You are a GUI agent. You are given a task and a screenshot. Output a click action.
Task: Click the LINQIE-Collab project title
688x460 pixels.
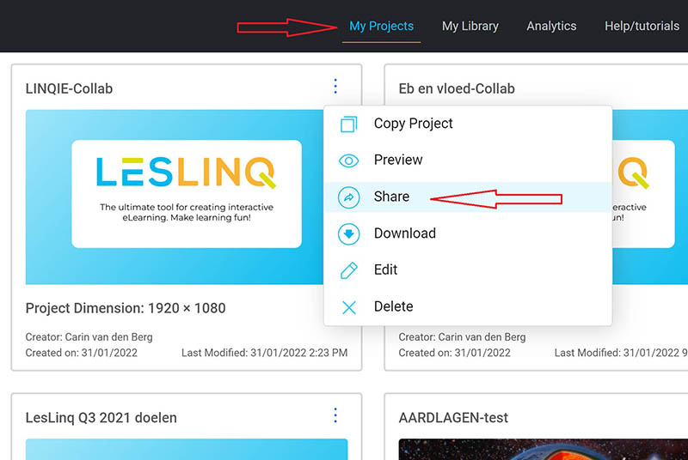pyautogui.click(x=69, y=89)
